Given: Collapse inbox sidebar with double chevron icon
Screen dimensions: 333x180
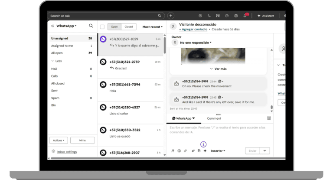Looking at the screenshot, I should coord(52,26).
